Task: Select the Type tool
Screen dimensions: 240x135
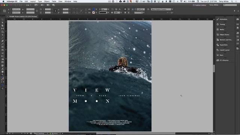Action: pos(3,35)
